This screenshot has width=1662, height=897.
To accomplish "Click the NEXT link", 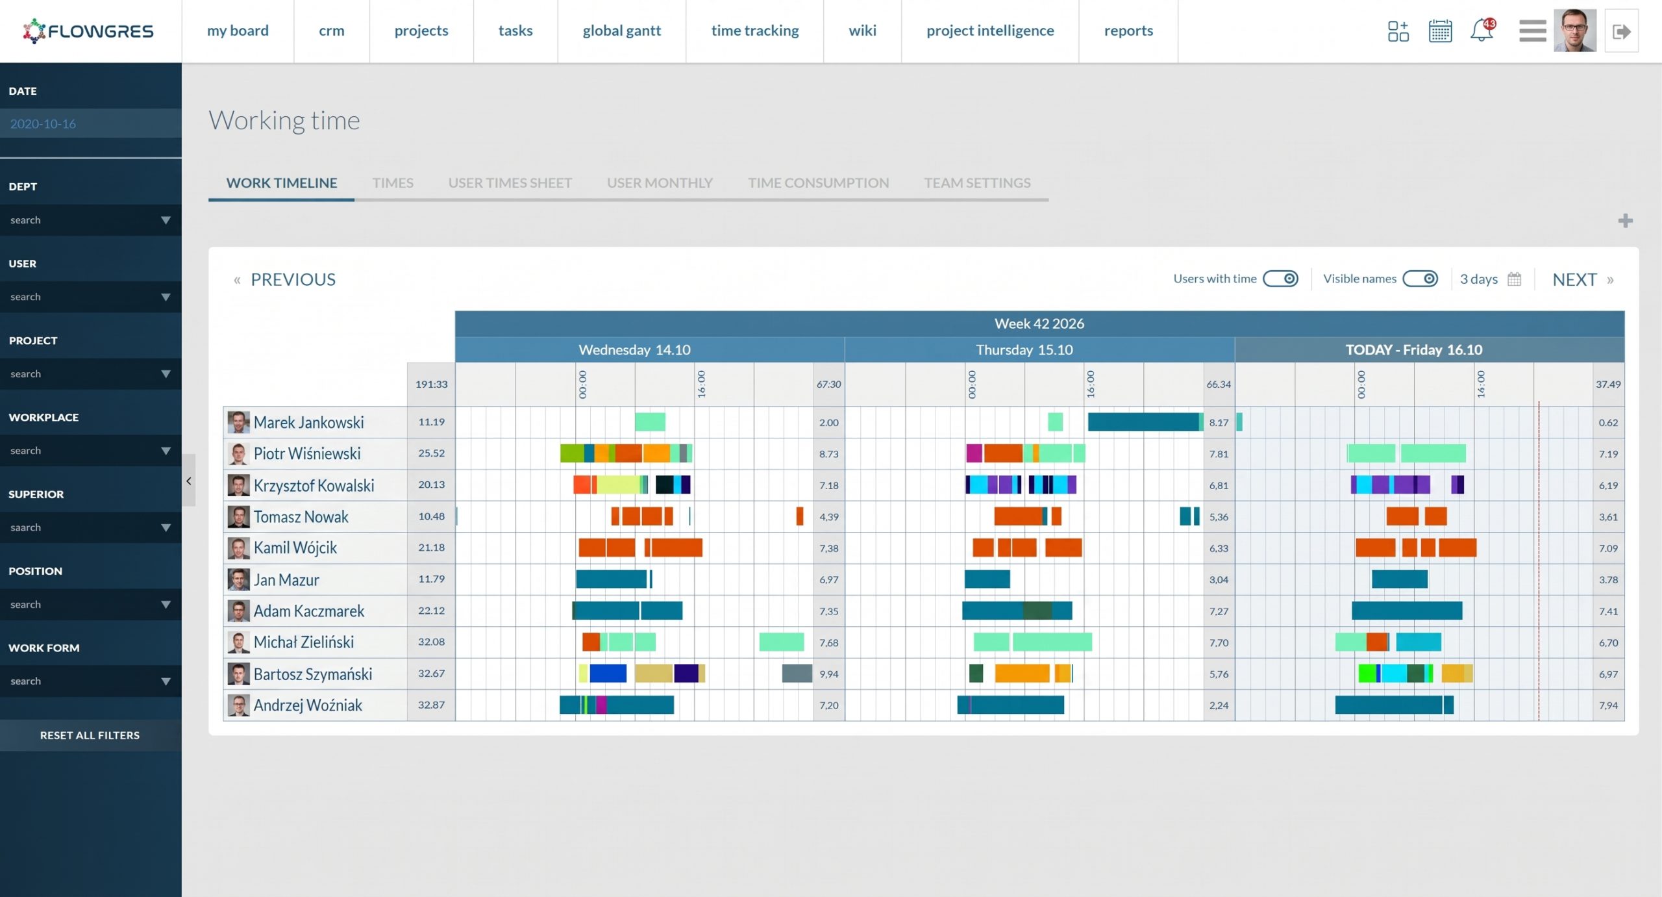I will click(1574, 279).
